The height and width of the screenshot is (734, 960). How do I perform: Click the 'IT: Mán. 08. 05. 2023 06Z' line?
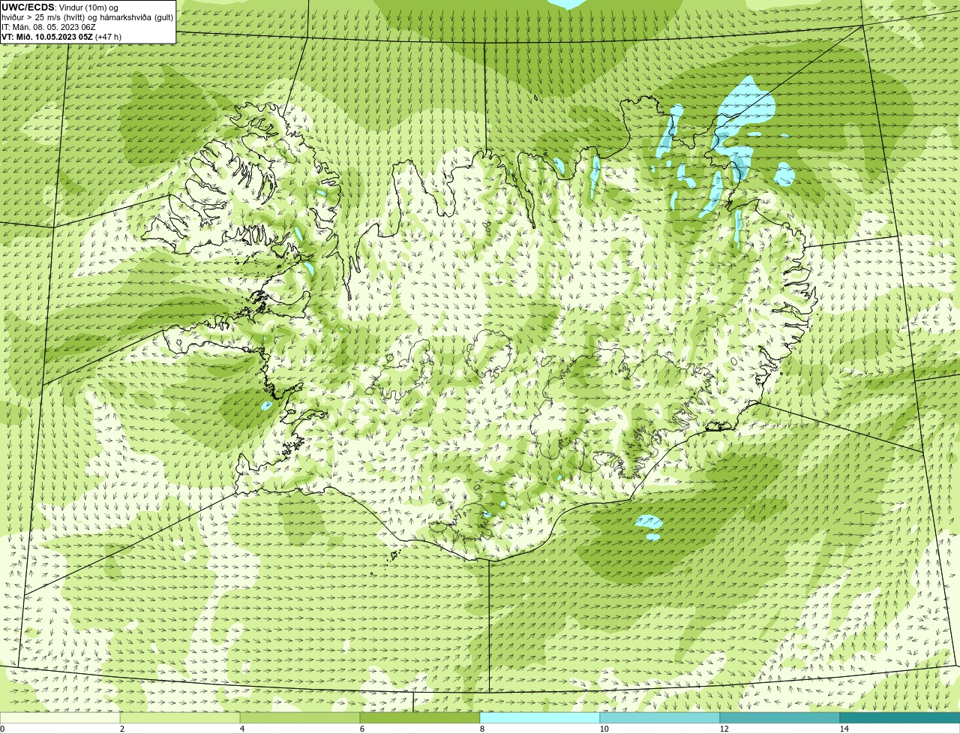(x=49, y=27)
